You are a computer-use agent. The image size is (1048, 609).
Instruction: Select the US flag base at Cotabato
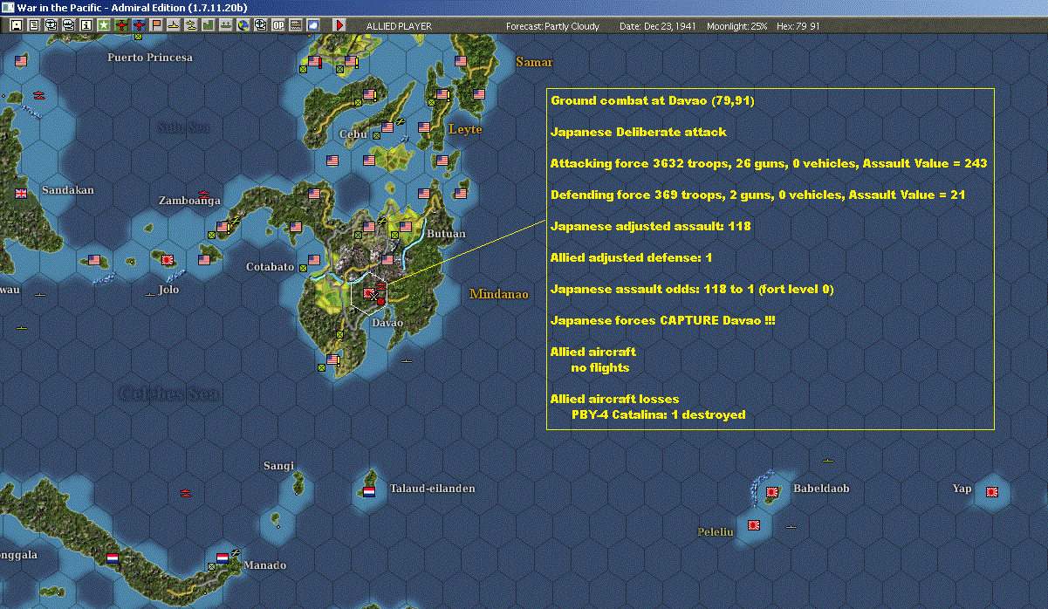(x=313, y=259)
